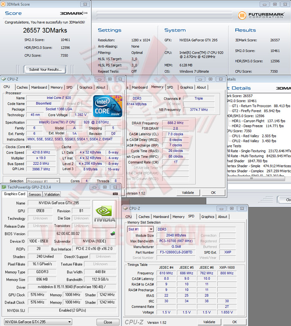The width and height of the screenshot is (291, 326).
Task: Click the NVIDIA logo in GPU-Z
Action: (105, 214)
